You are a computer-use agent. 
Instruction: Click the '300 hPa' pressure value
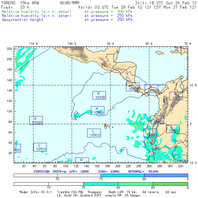tap(125, 12)
